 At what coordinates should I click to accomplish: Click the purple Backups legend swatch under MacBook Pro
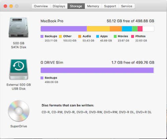pyautogui.click(x=42, y=36)
